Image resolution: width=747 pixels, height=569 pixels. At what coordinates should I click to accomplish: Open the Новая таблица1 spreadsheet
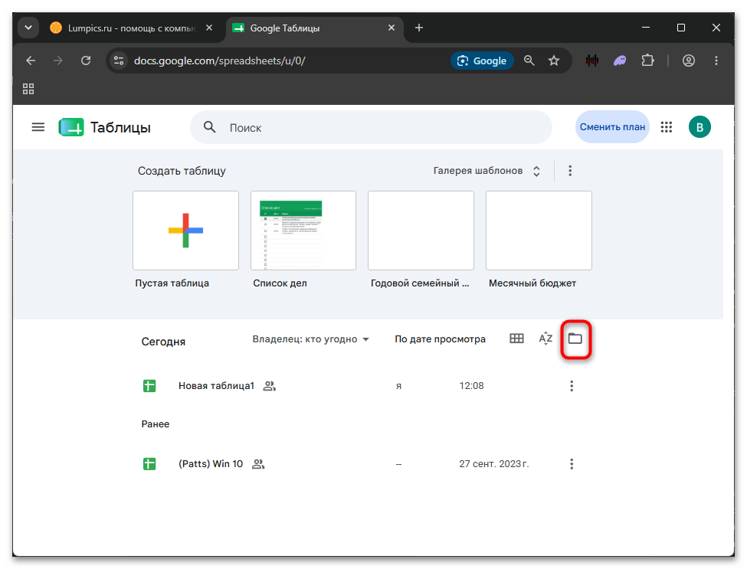click(x=216, y=386)
